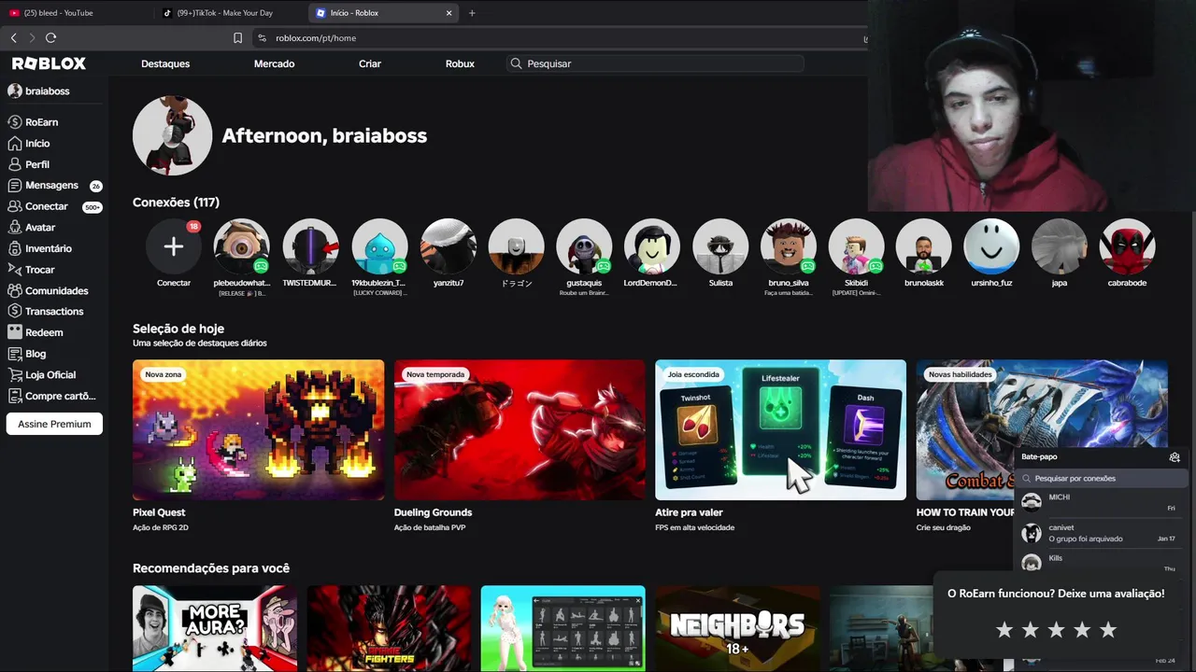Open the Pixel Quest game thumbnail
This screenshot has width=1196, height=672.
(259, 430)
